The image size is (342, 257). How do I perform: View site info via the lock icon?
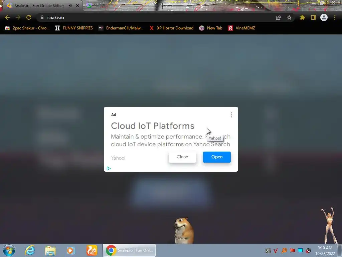[42, 17]
